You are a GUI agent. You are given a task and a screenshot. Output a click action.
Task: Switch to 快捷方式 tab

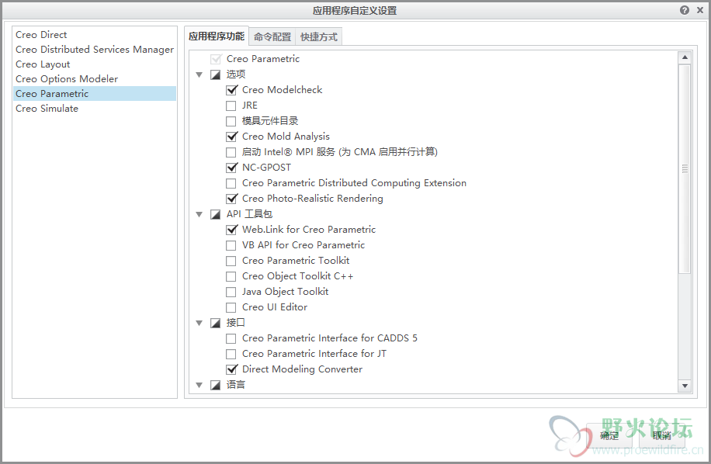(x=319, y=37)
